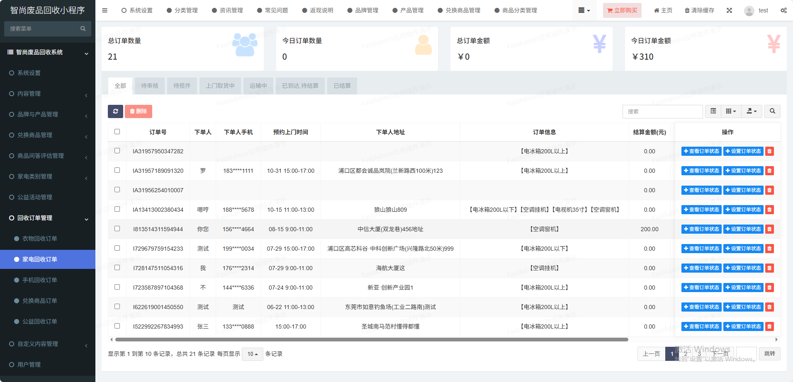793x382 pixels.
Task: Click the search magnifier button beside export
Action: coord(772,111)
